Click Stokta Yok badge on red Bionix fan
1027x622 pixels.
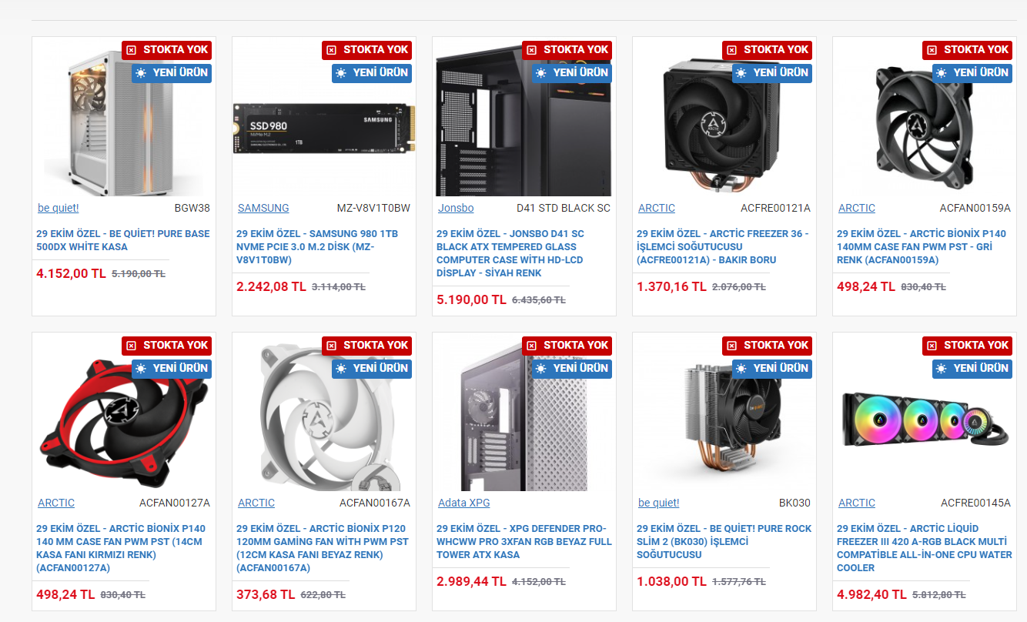[166, 346]
